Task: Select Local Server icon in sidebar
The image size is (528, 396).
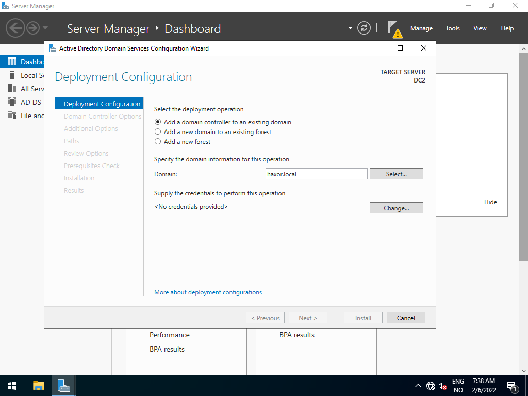Action: [12, 75]
